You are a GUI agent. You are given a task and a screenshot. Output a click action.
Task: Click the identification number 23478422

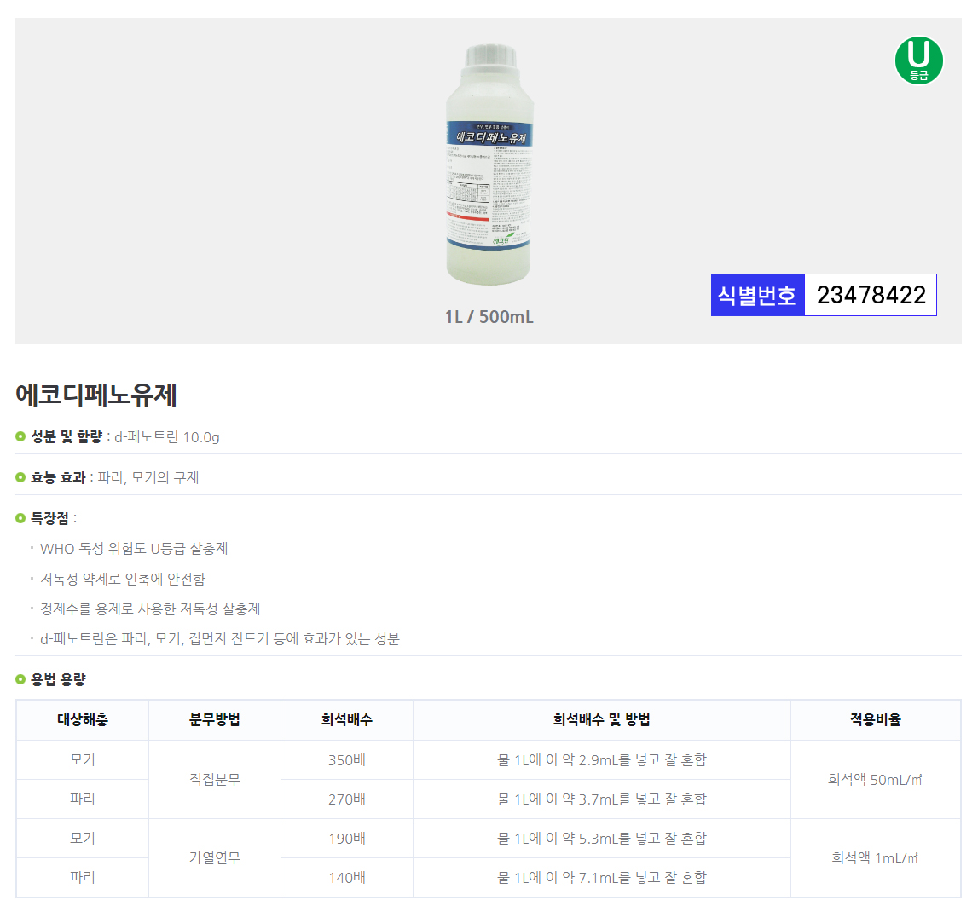(871, 295)
